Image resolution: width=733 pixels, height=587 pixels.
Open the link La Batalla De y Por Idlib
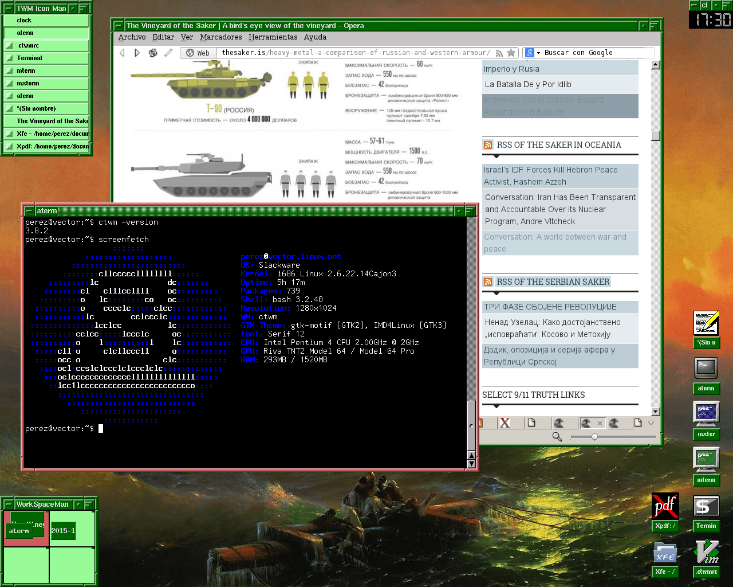point(528,84)
